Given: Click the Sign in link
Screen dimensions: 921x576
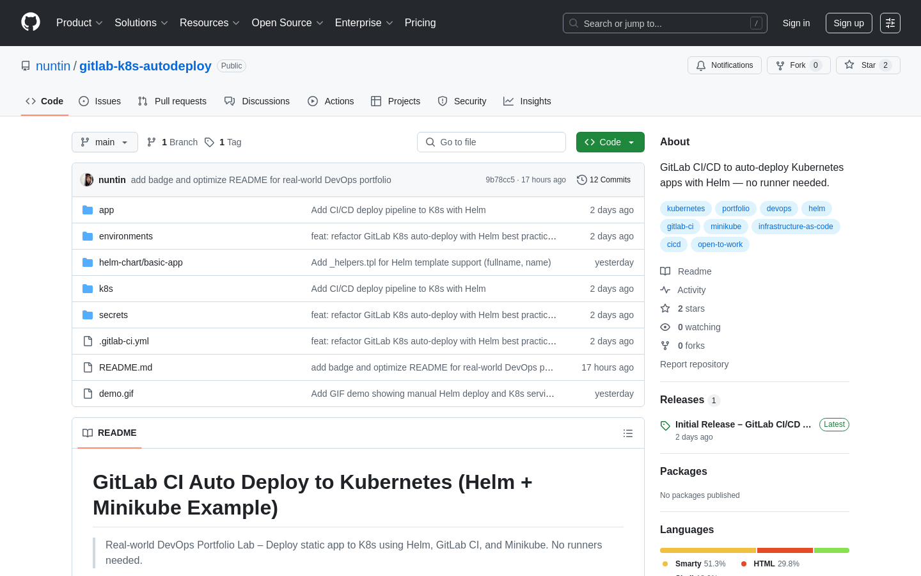Looking at the screenshot, I should click(796, 23).
